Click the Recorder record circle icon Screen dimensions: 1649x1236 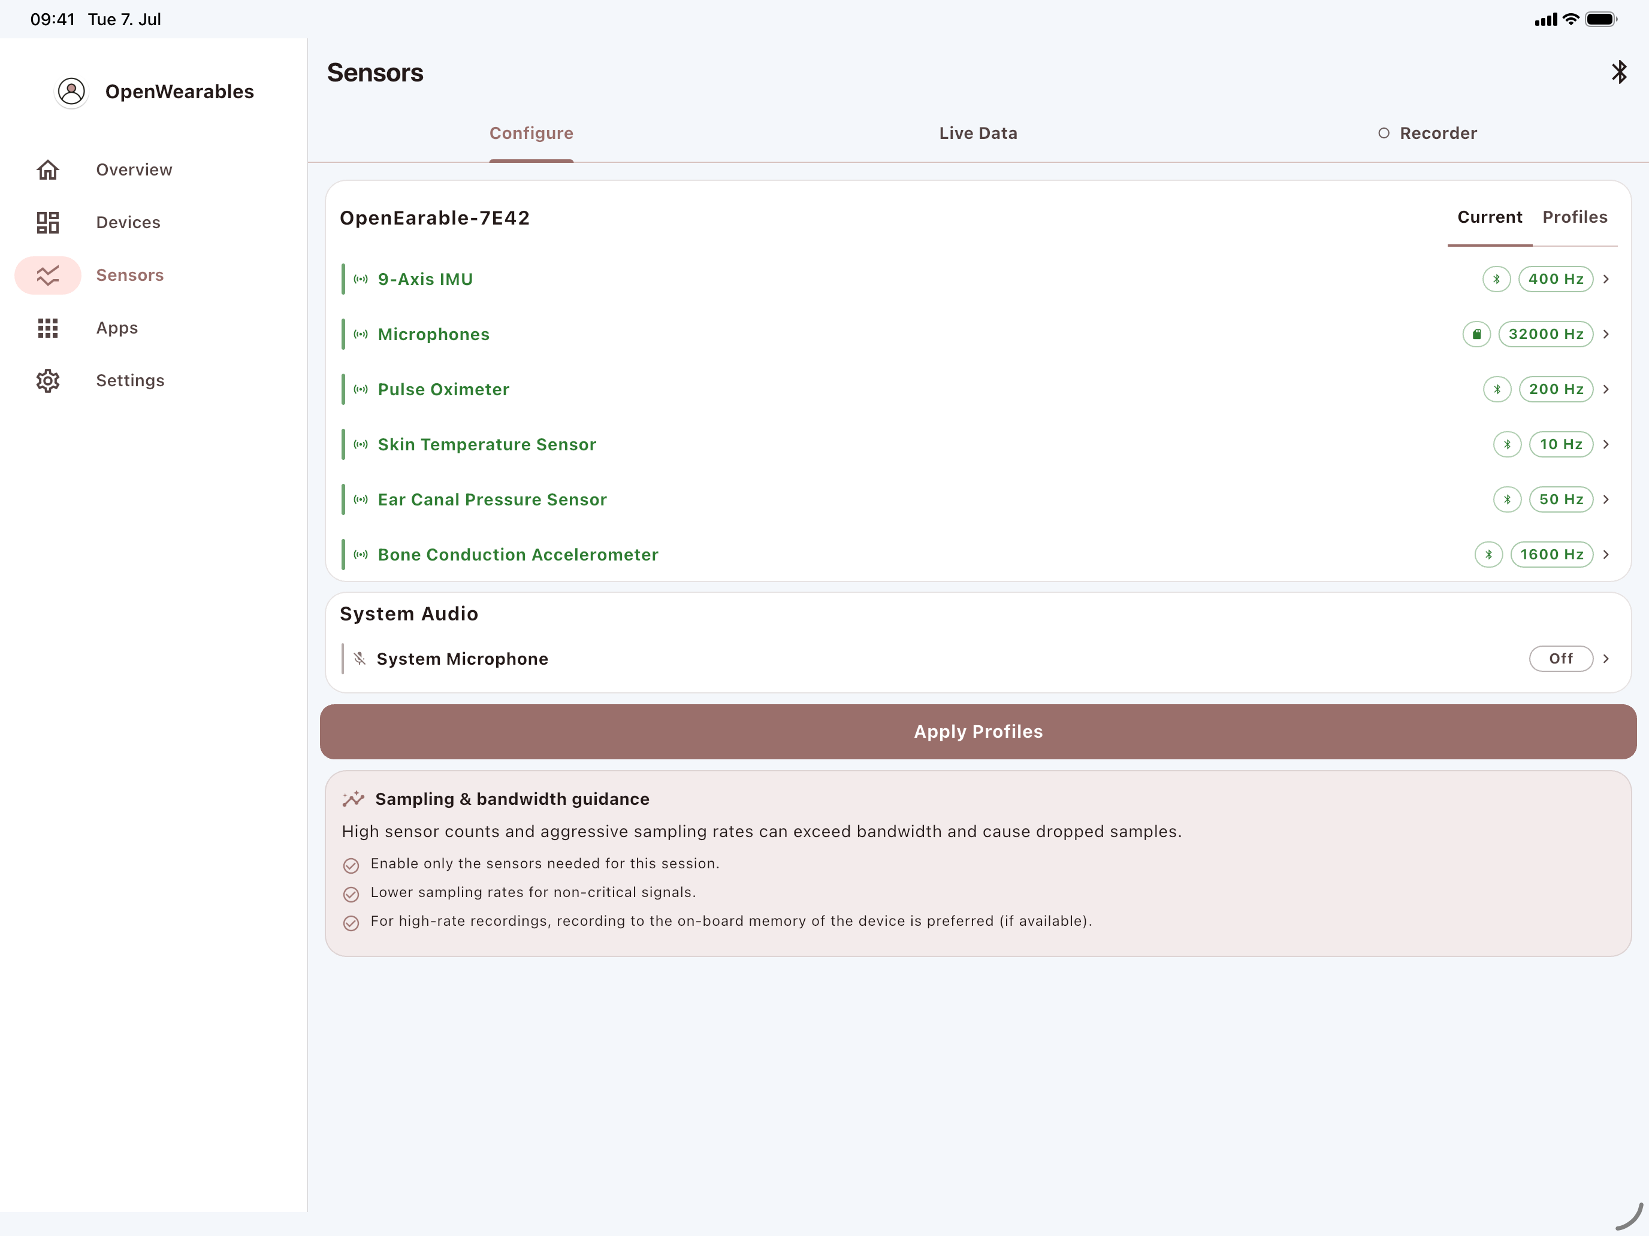[x=1384, y=134]
